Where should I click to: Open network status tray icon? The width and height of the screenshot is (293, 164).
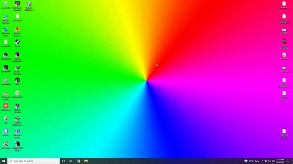pyautogui.click(x=270, y=161)
